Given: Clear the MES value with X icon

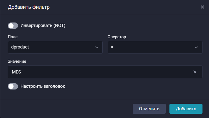Looking at the screenshot, I should (x=195, y=72).
